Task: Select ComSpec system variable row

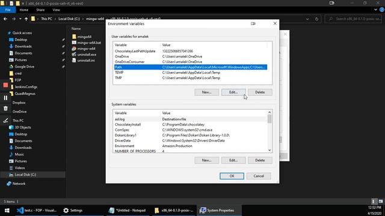Action: 191,130
